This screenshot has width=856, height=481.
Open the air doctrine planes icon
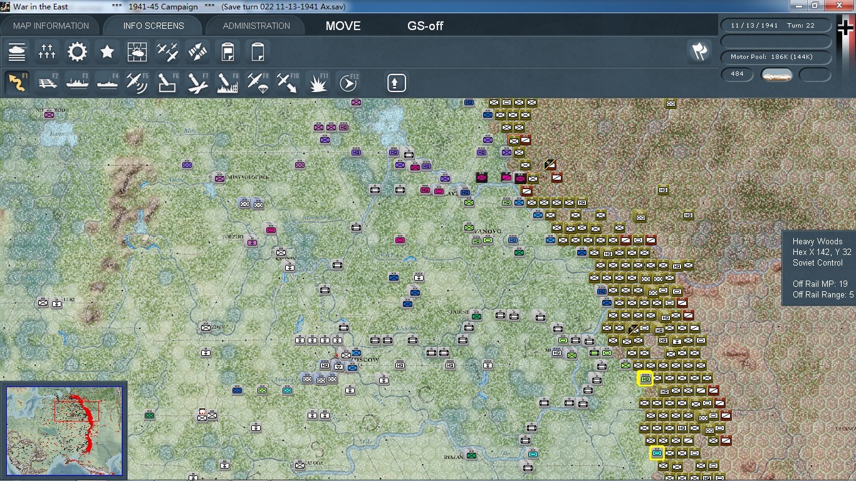click(167, 51)
